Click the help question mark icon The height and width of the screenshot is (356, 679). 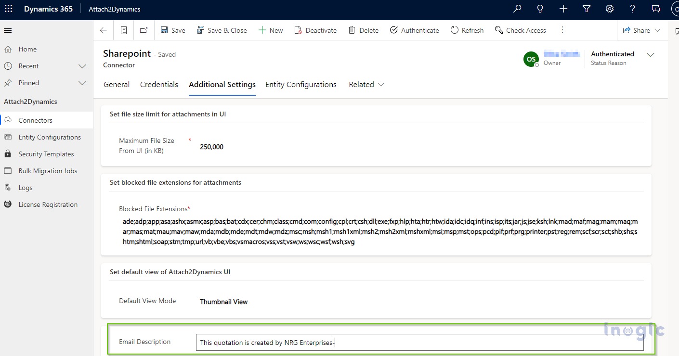click(633, 9)
